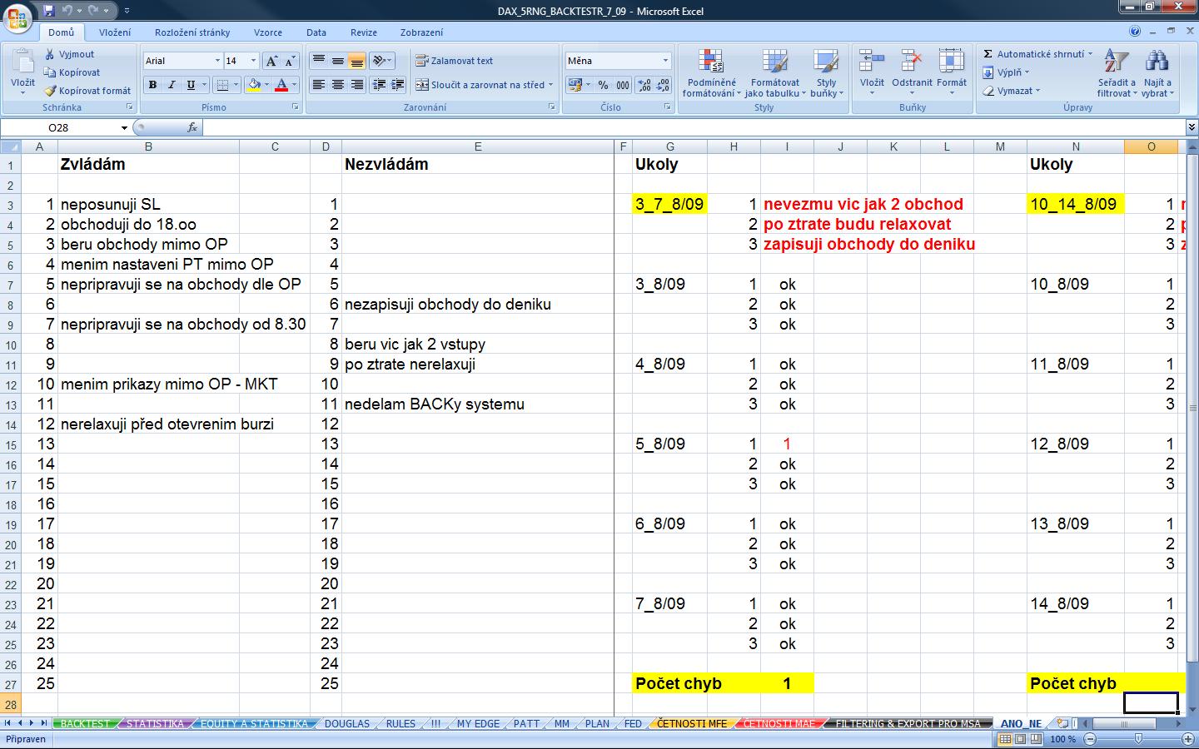Open the font name Arial dropdown
This screenshot has height=749, width=1199.
[x=217, y=61]
